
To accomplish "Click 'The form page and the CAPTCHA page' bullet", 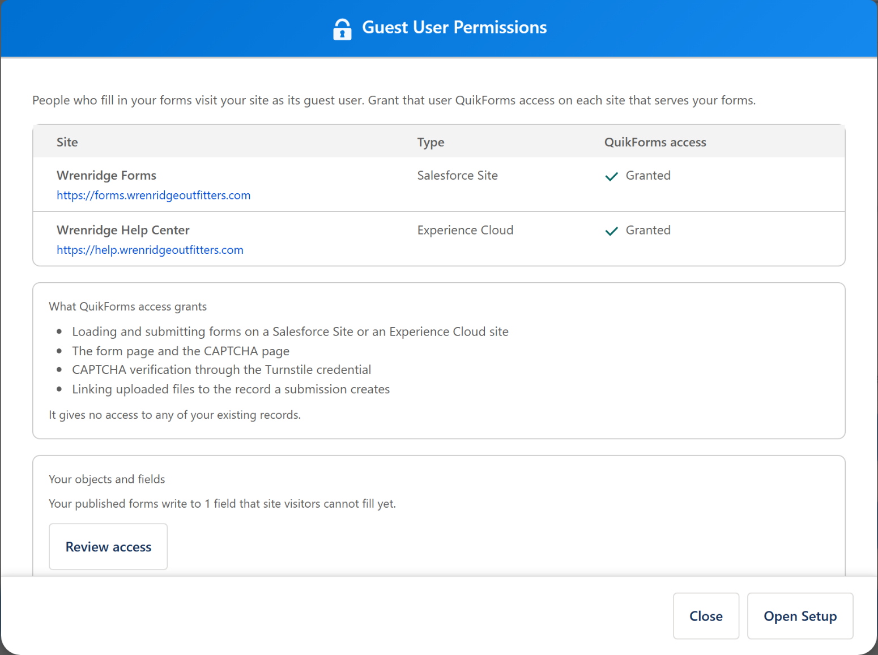I will pyautogui.click(x=181, y=351).
